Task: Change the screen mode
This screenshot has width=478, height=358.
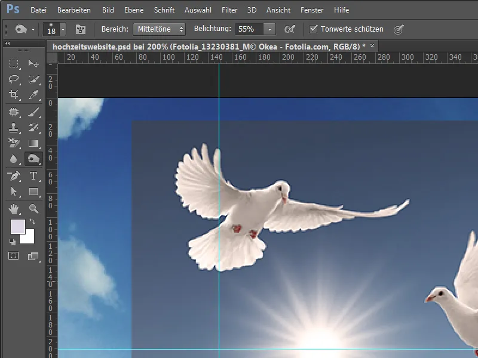Action: (x=33, y=257)
